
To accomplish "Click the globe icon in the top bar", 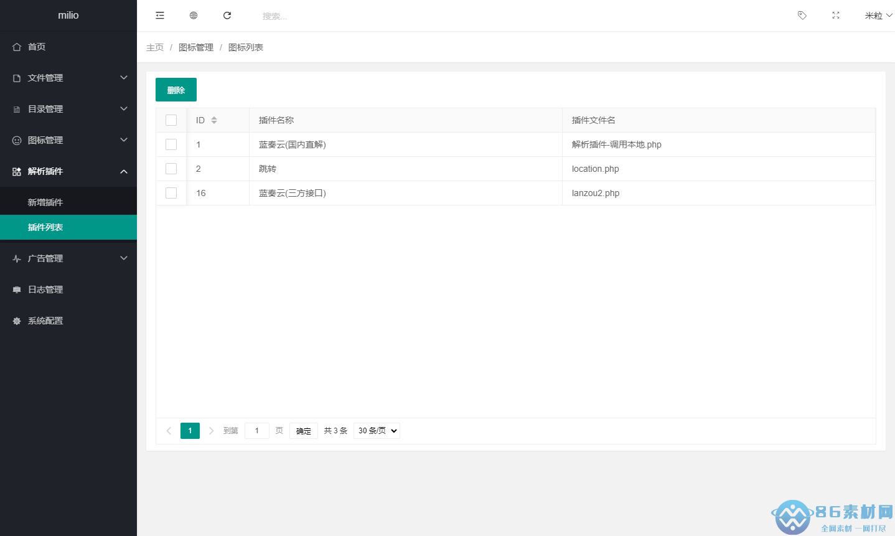I will tap(194, 16).
